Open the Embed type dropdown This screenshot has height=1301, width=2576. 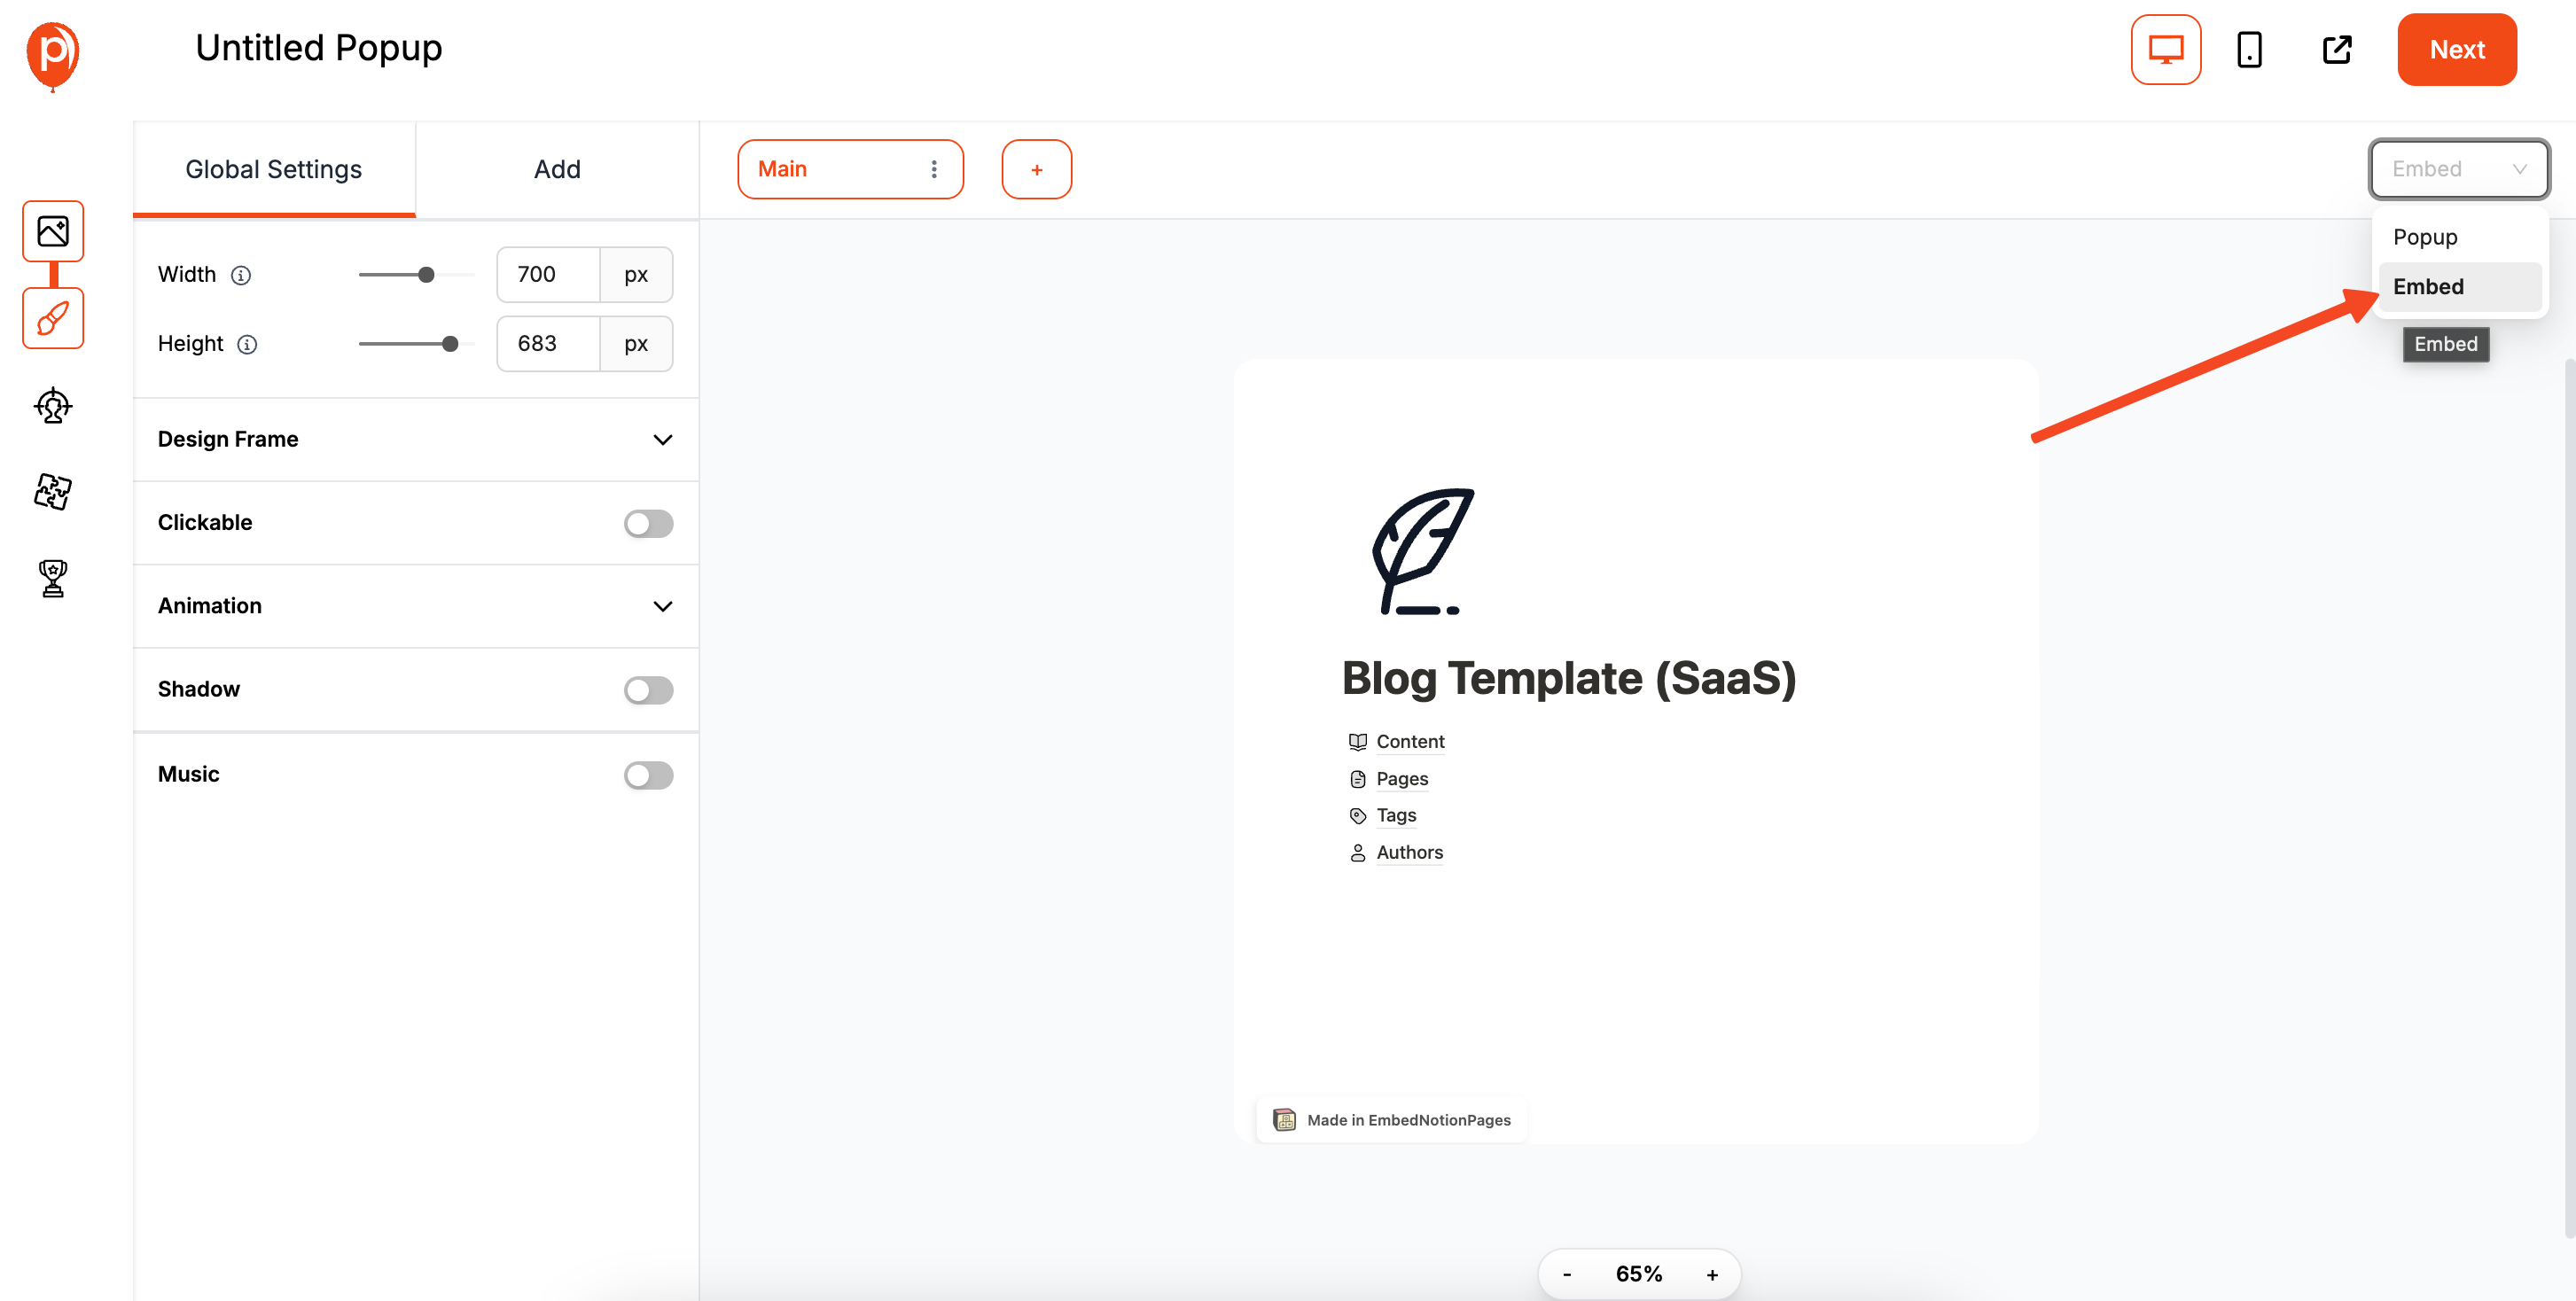pos(2458,169)
